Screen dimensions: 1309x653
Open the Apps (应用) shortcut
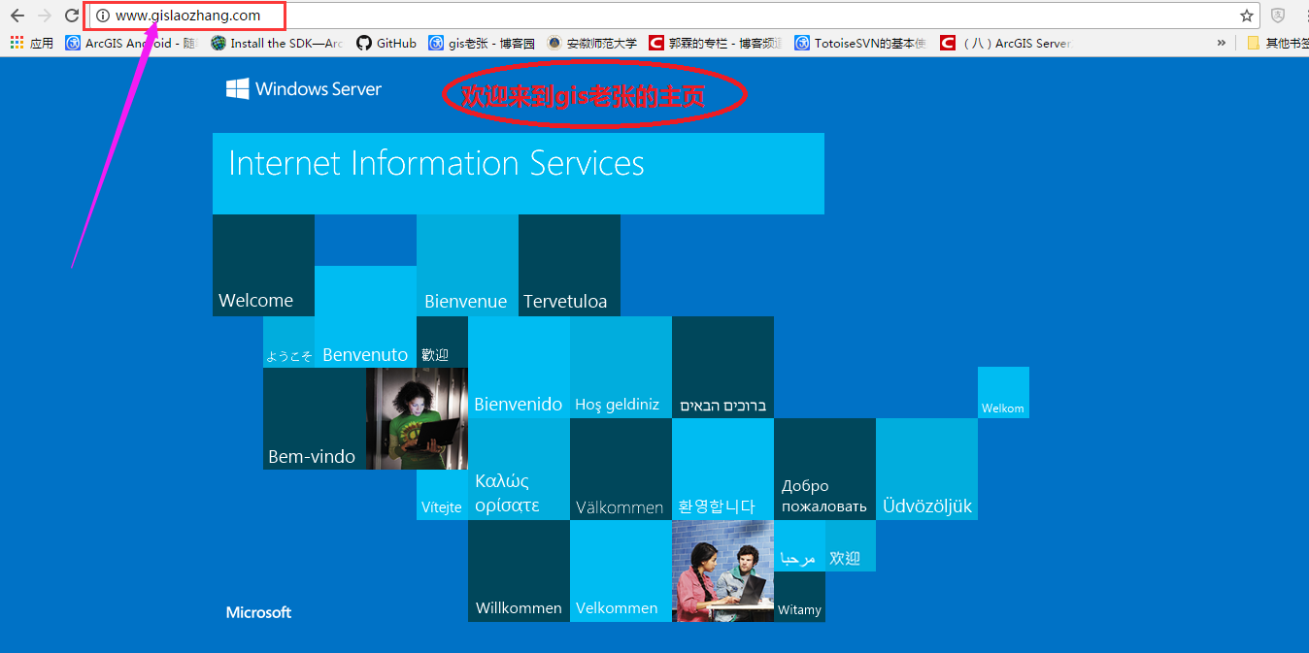pyautogui.click(x=31, y=43)
